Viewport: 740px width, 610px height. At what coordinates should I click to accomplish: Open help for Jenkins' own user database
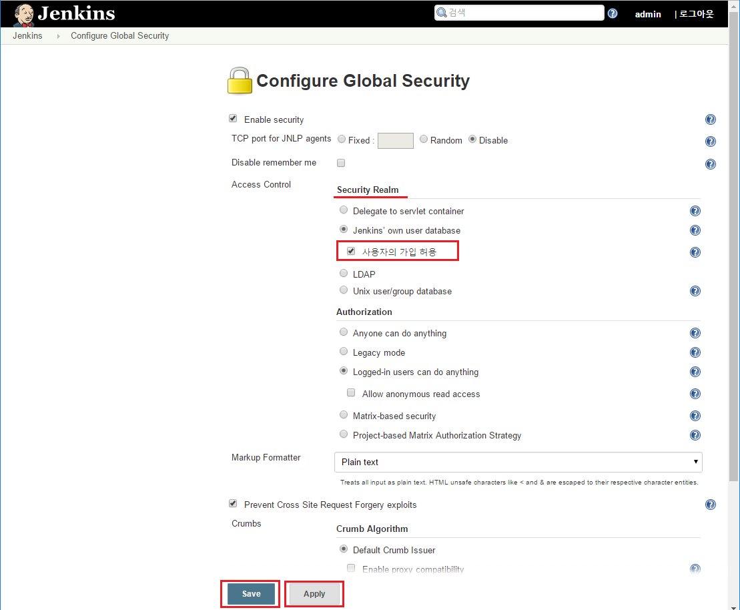tap(695, 230)
